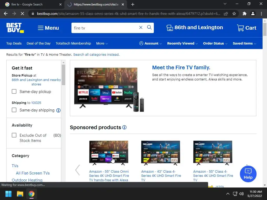Open Meet the Fire TV family heading link
The height and width of the screenshot is (200, 267).
point(181,67)
